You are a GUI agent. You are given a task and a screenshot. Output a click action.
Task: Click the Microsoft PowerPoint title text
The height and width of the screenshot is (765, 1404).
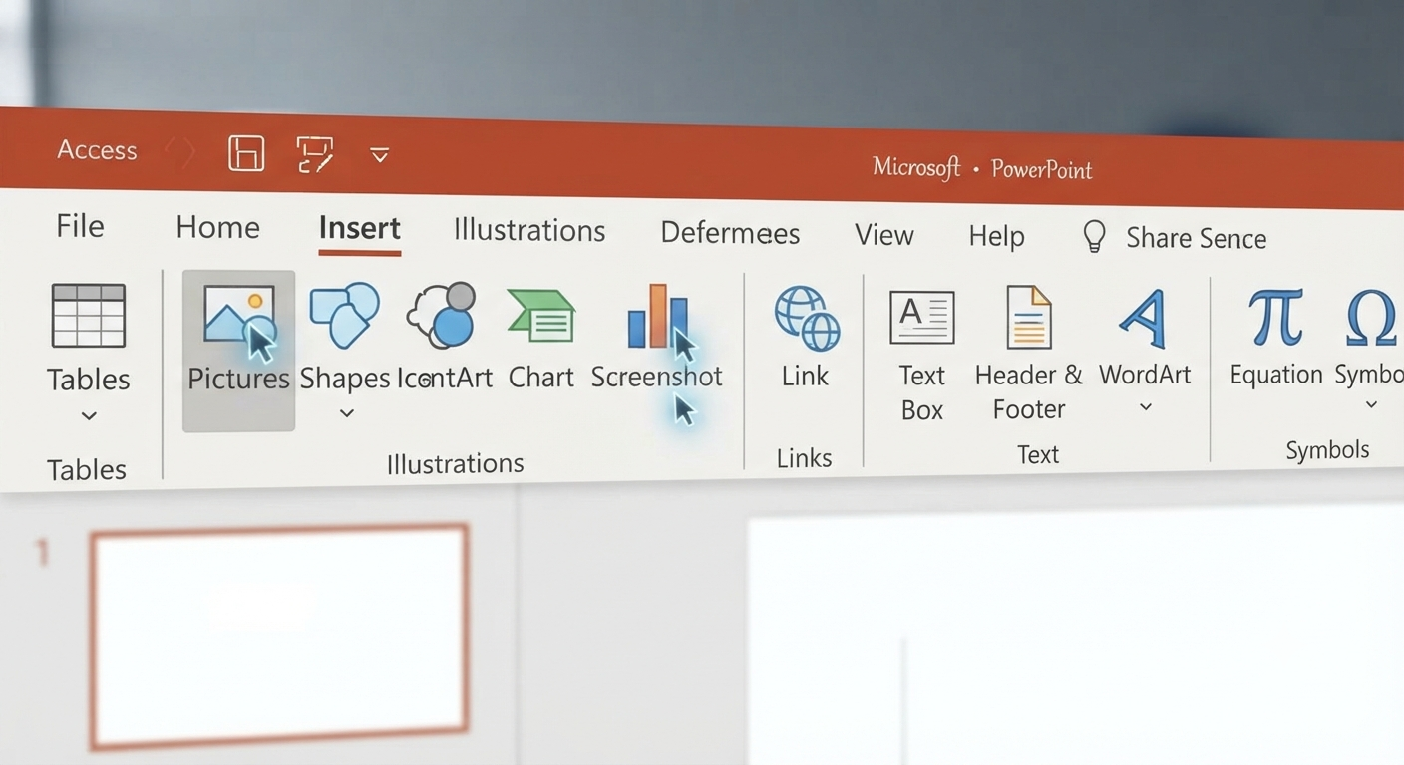click(982, 168)
